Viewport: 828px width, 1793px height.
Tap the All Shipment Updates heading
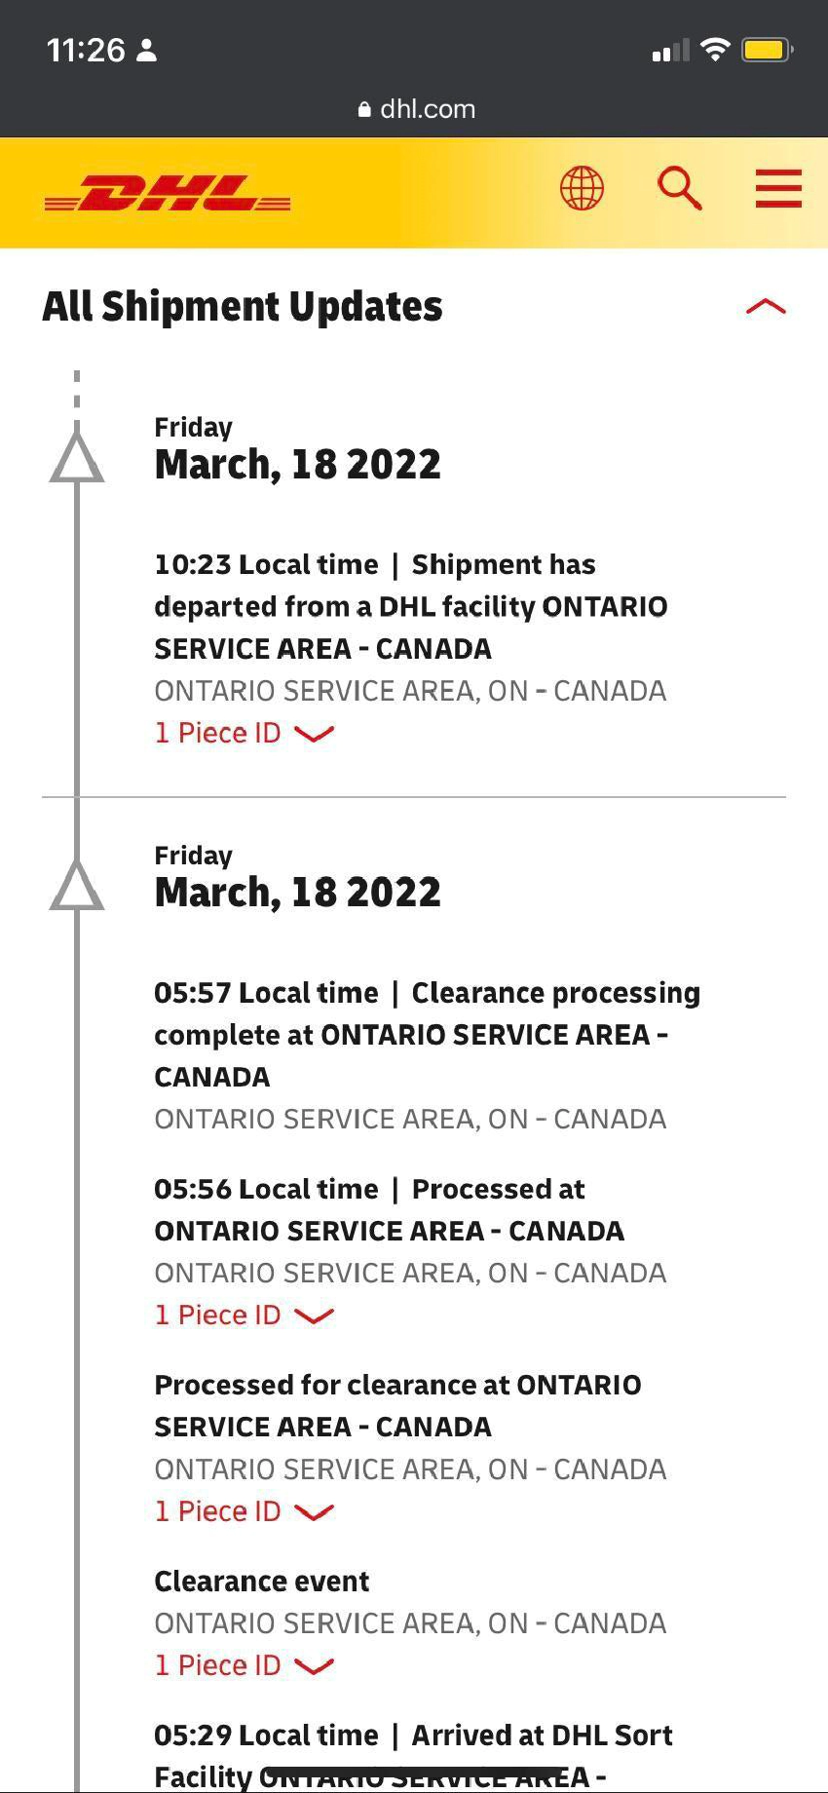pyautogui.click(x=243, y=307)
